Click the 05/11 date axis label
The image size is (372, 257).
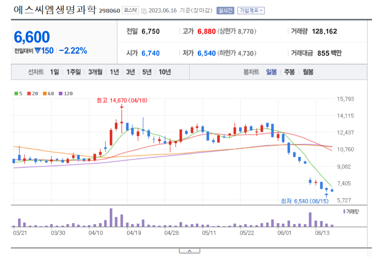click(209, 233)
